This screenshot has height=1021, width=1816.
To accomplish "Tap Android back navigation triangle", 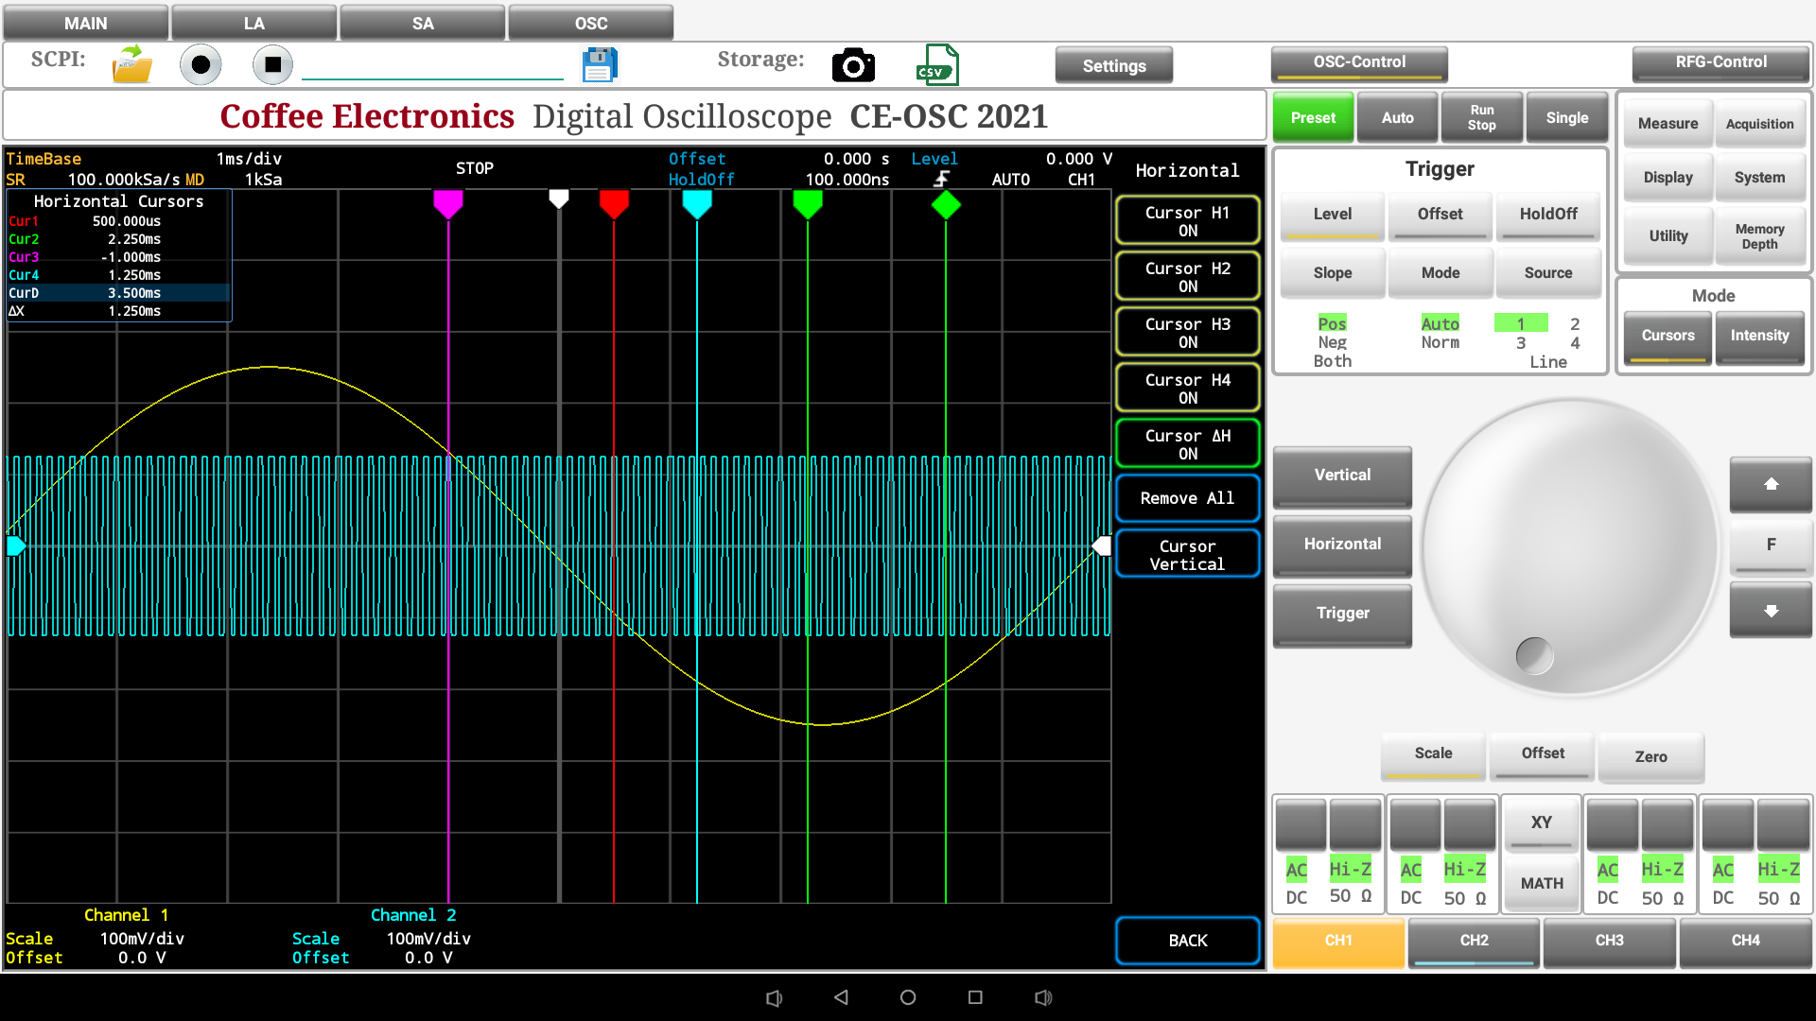I will pos(841,997).
